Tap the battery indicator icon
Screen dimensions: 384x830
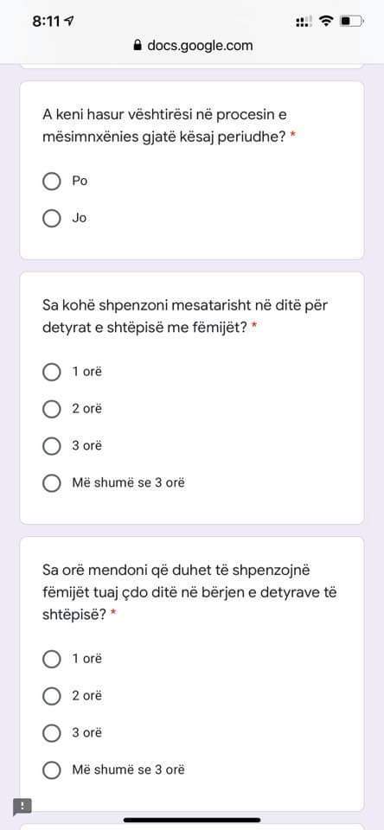tap(352, 21)
